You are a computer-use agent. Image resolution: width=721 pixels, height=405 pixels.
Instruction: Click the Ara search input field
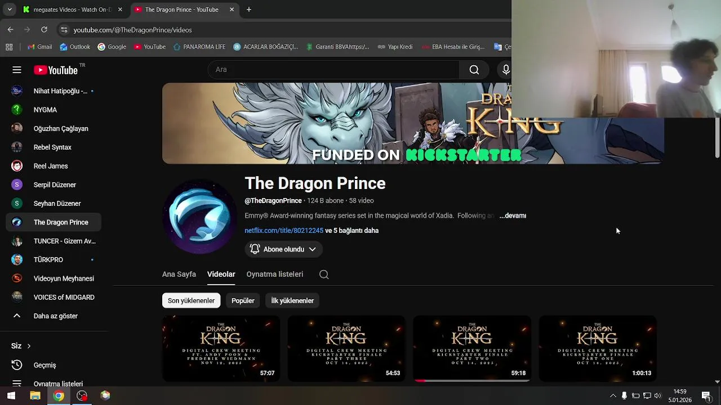(333, 70)
